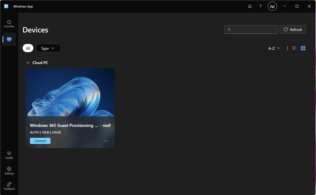The height and width of the screenshot is (195, 316).
Task: Click the notifications bell icon
Action: [250, 6]
